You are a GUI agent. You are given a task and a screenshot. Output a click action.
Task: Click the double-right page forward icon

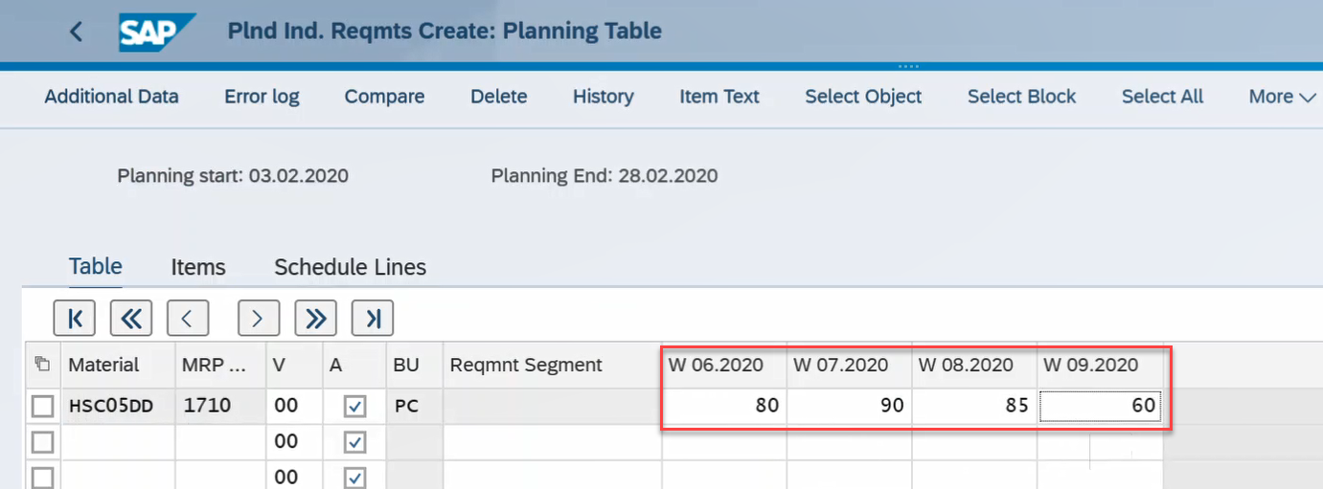click(315, 319)
